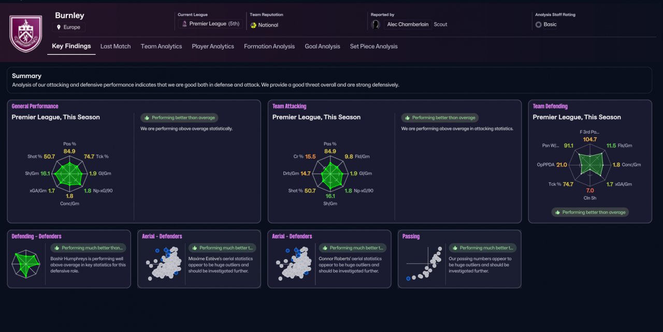Click the Europe location pin icon

[x=59, y=27]
